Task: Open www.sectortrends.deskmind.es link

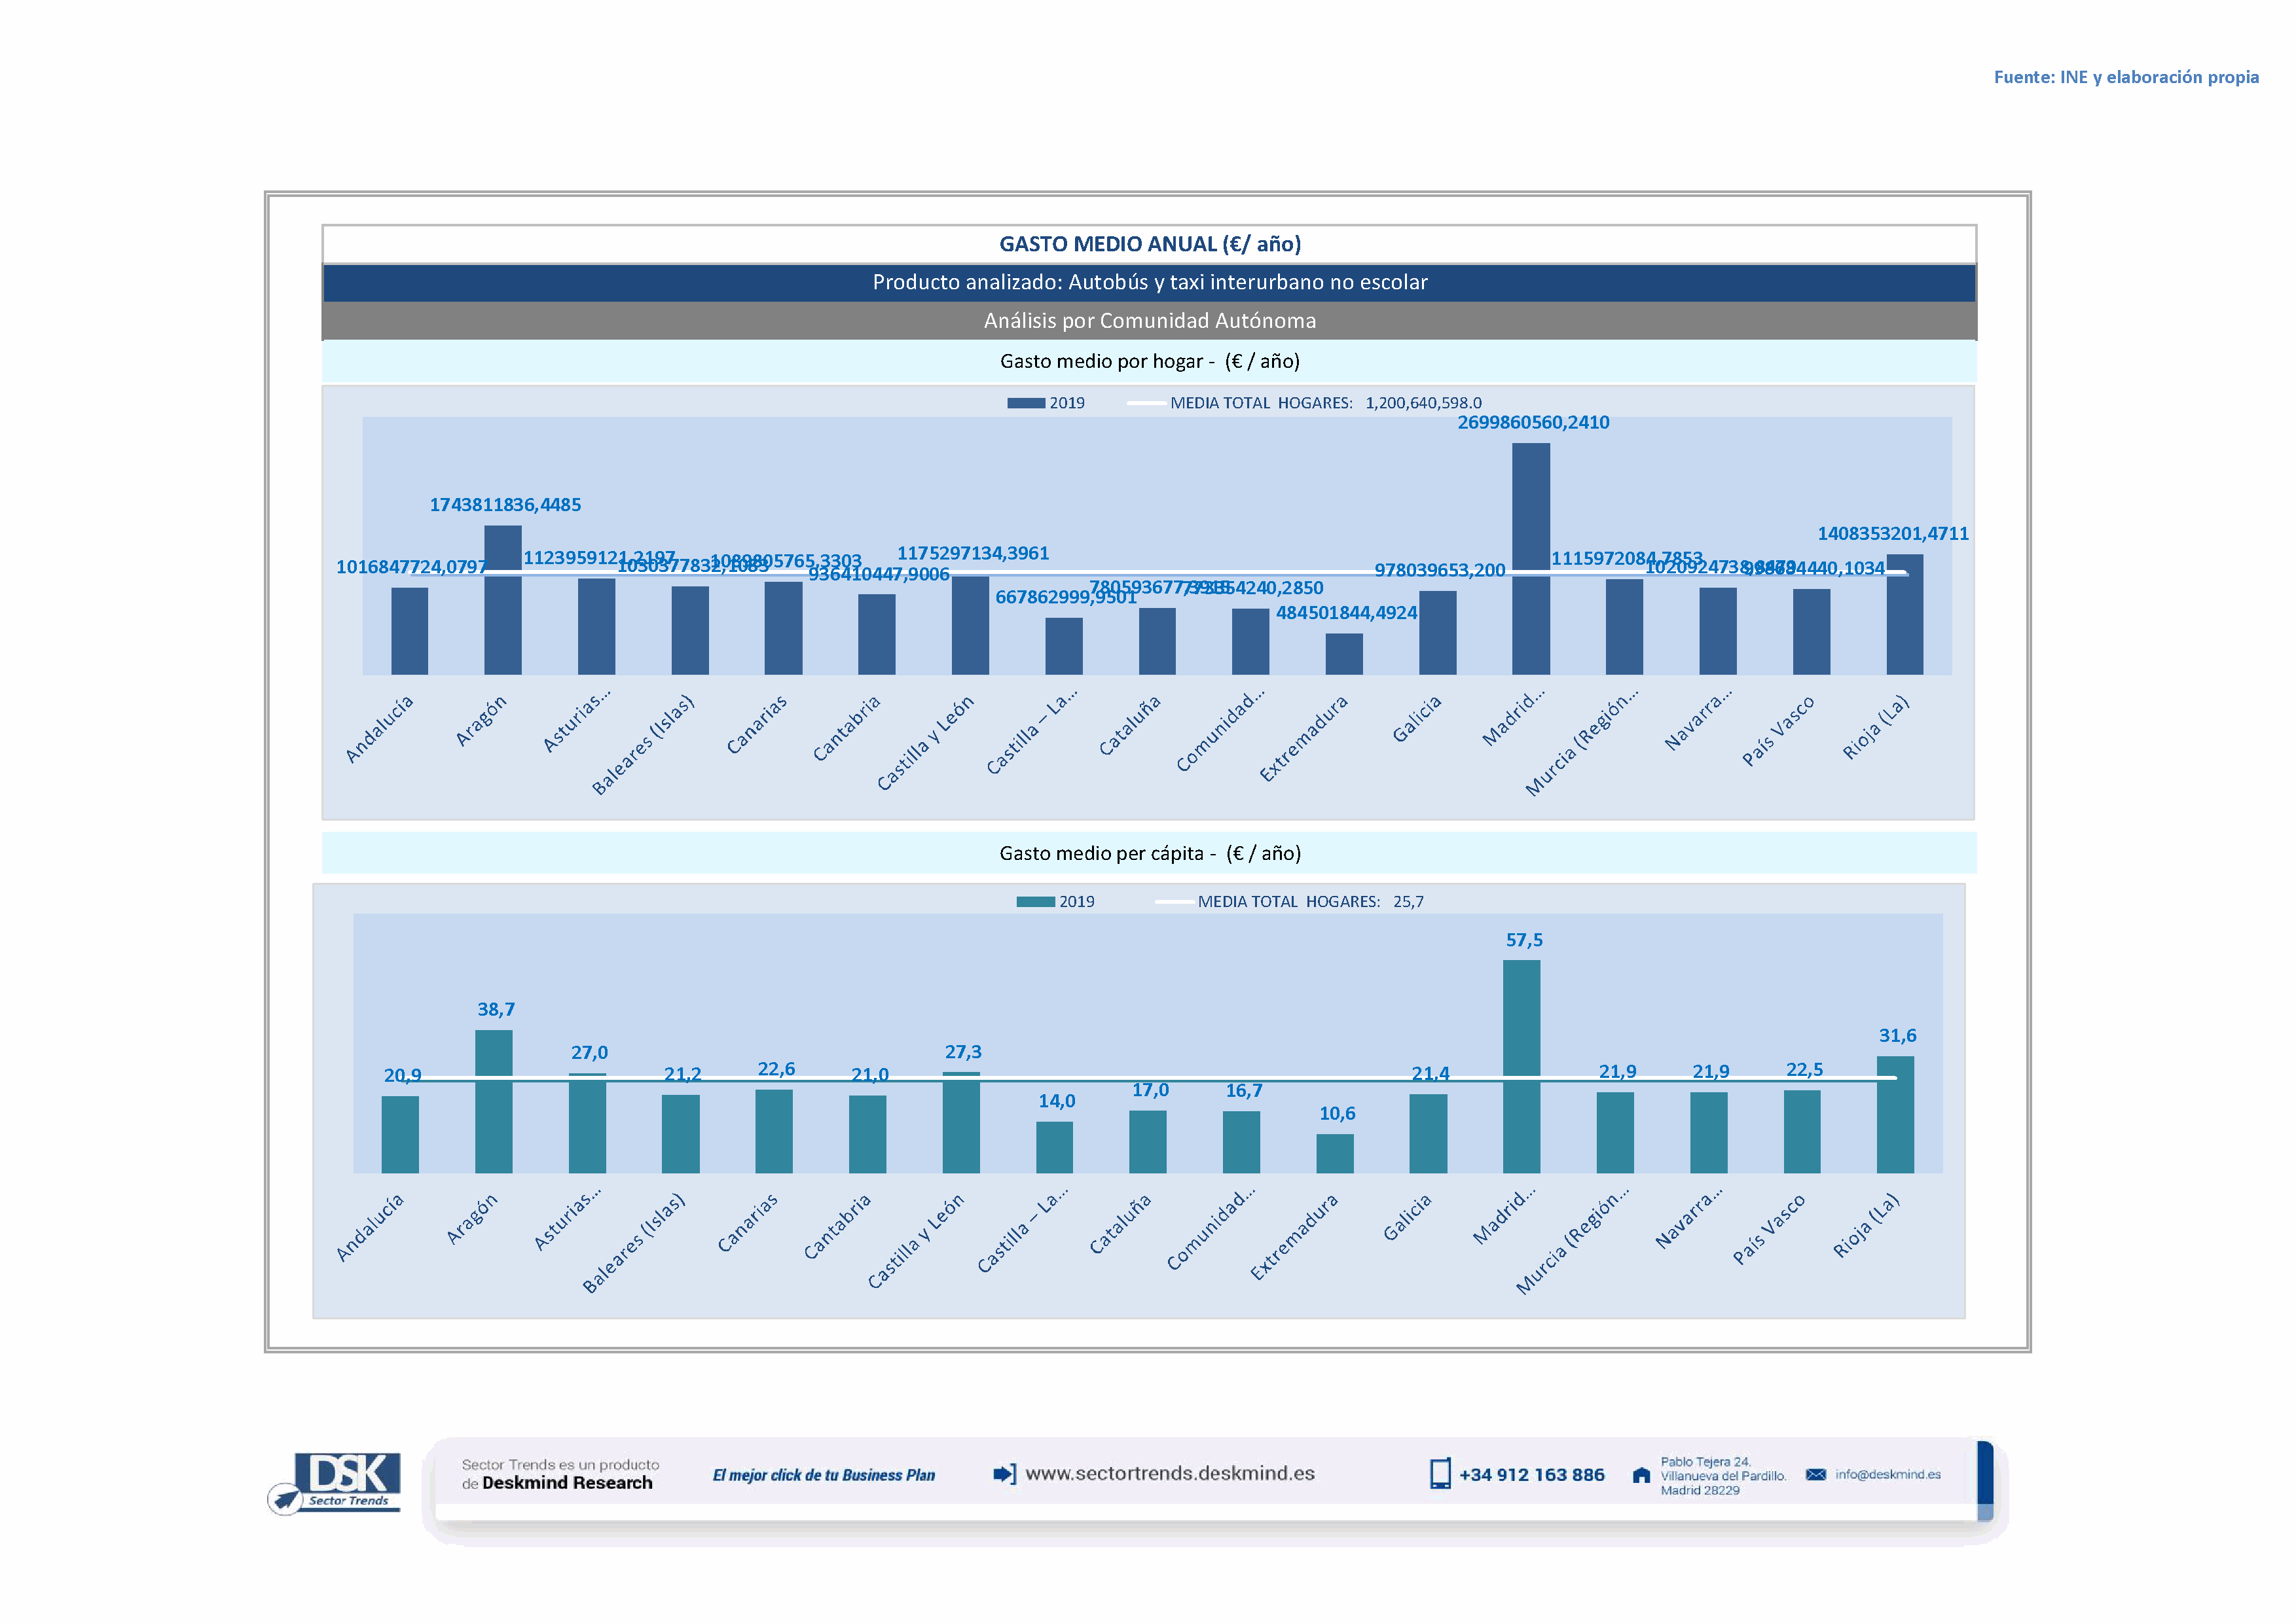Action: pos(1169,1473)
